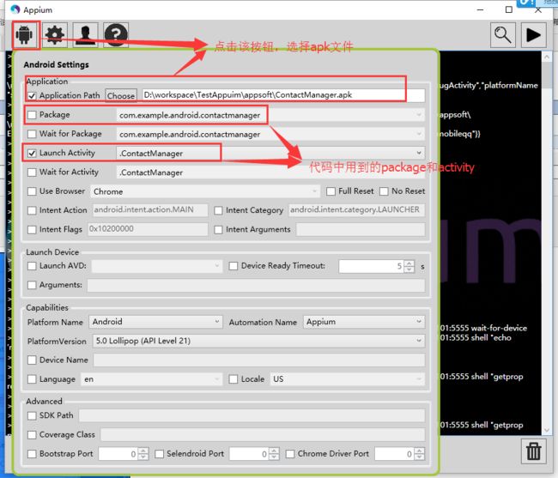Open General Settings gear icon

pos(54,35)
